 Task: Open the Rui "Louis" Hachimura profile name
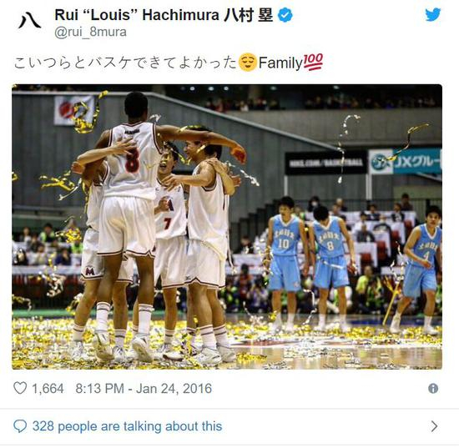(x=164, y=15)
